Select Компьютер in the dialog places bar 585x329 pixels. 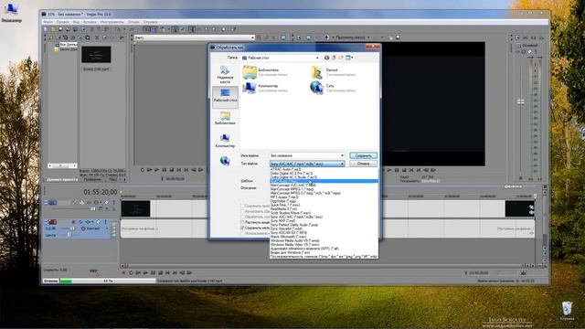click(225, 140)
